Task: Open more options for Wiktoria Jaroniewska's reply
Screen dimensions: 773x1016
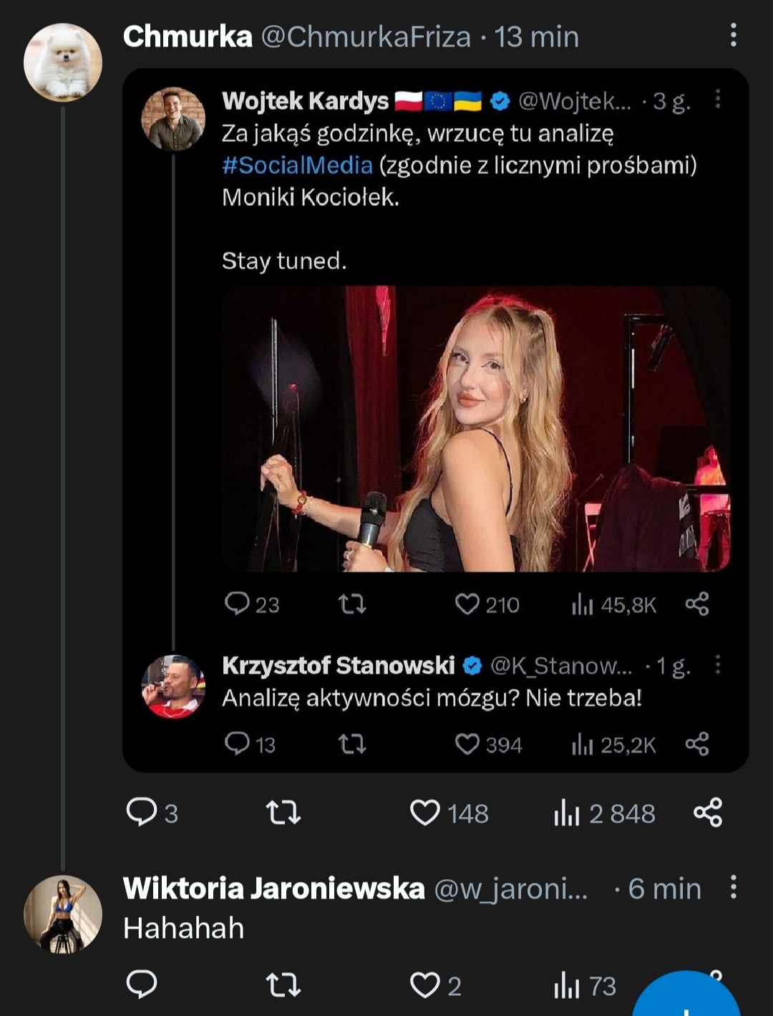Action: 733,887
